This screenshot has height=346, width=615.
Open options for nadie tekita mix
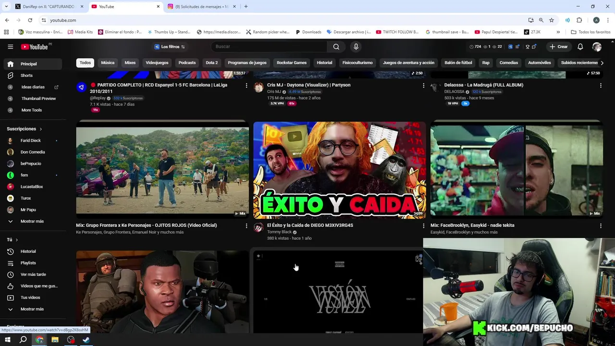pos(601,226)
